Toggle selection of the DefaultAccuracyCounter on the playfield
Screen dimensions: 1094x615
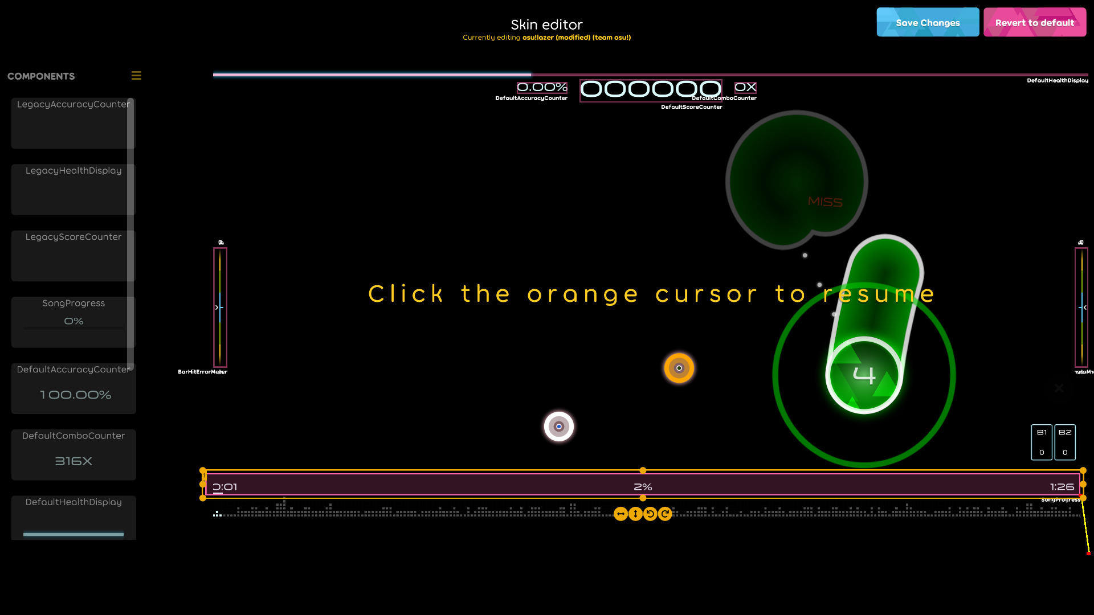(x=541, y=88)
